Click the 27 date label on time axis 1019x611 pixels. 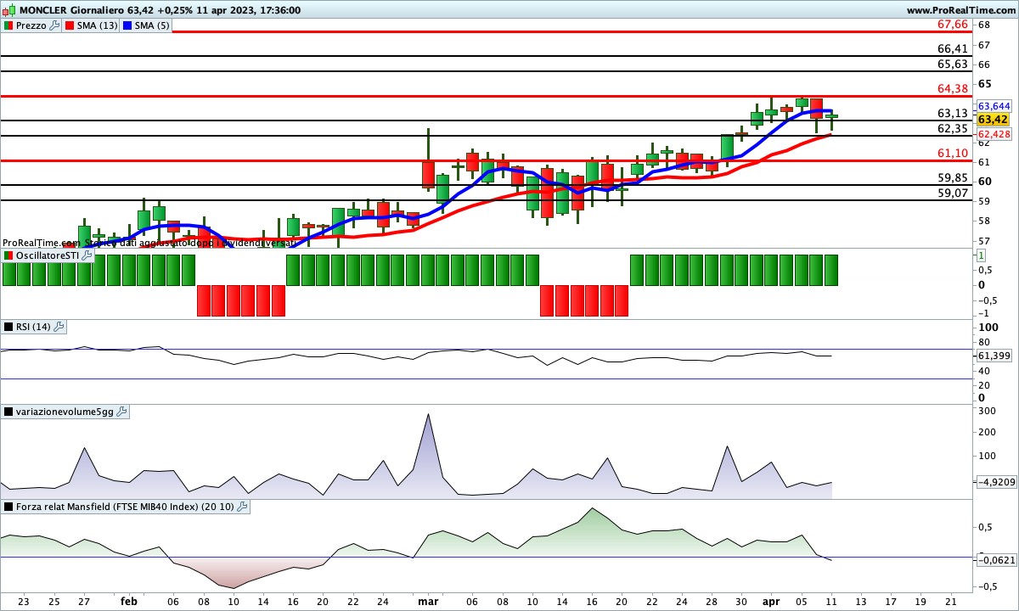pos(83,601)
